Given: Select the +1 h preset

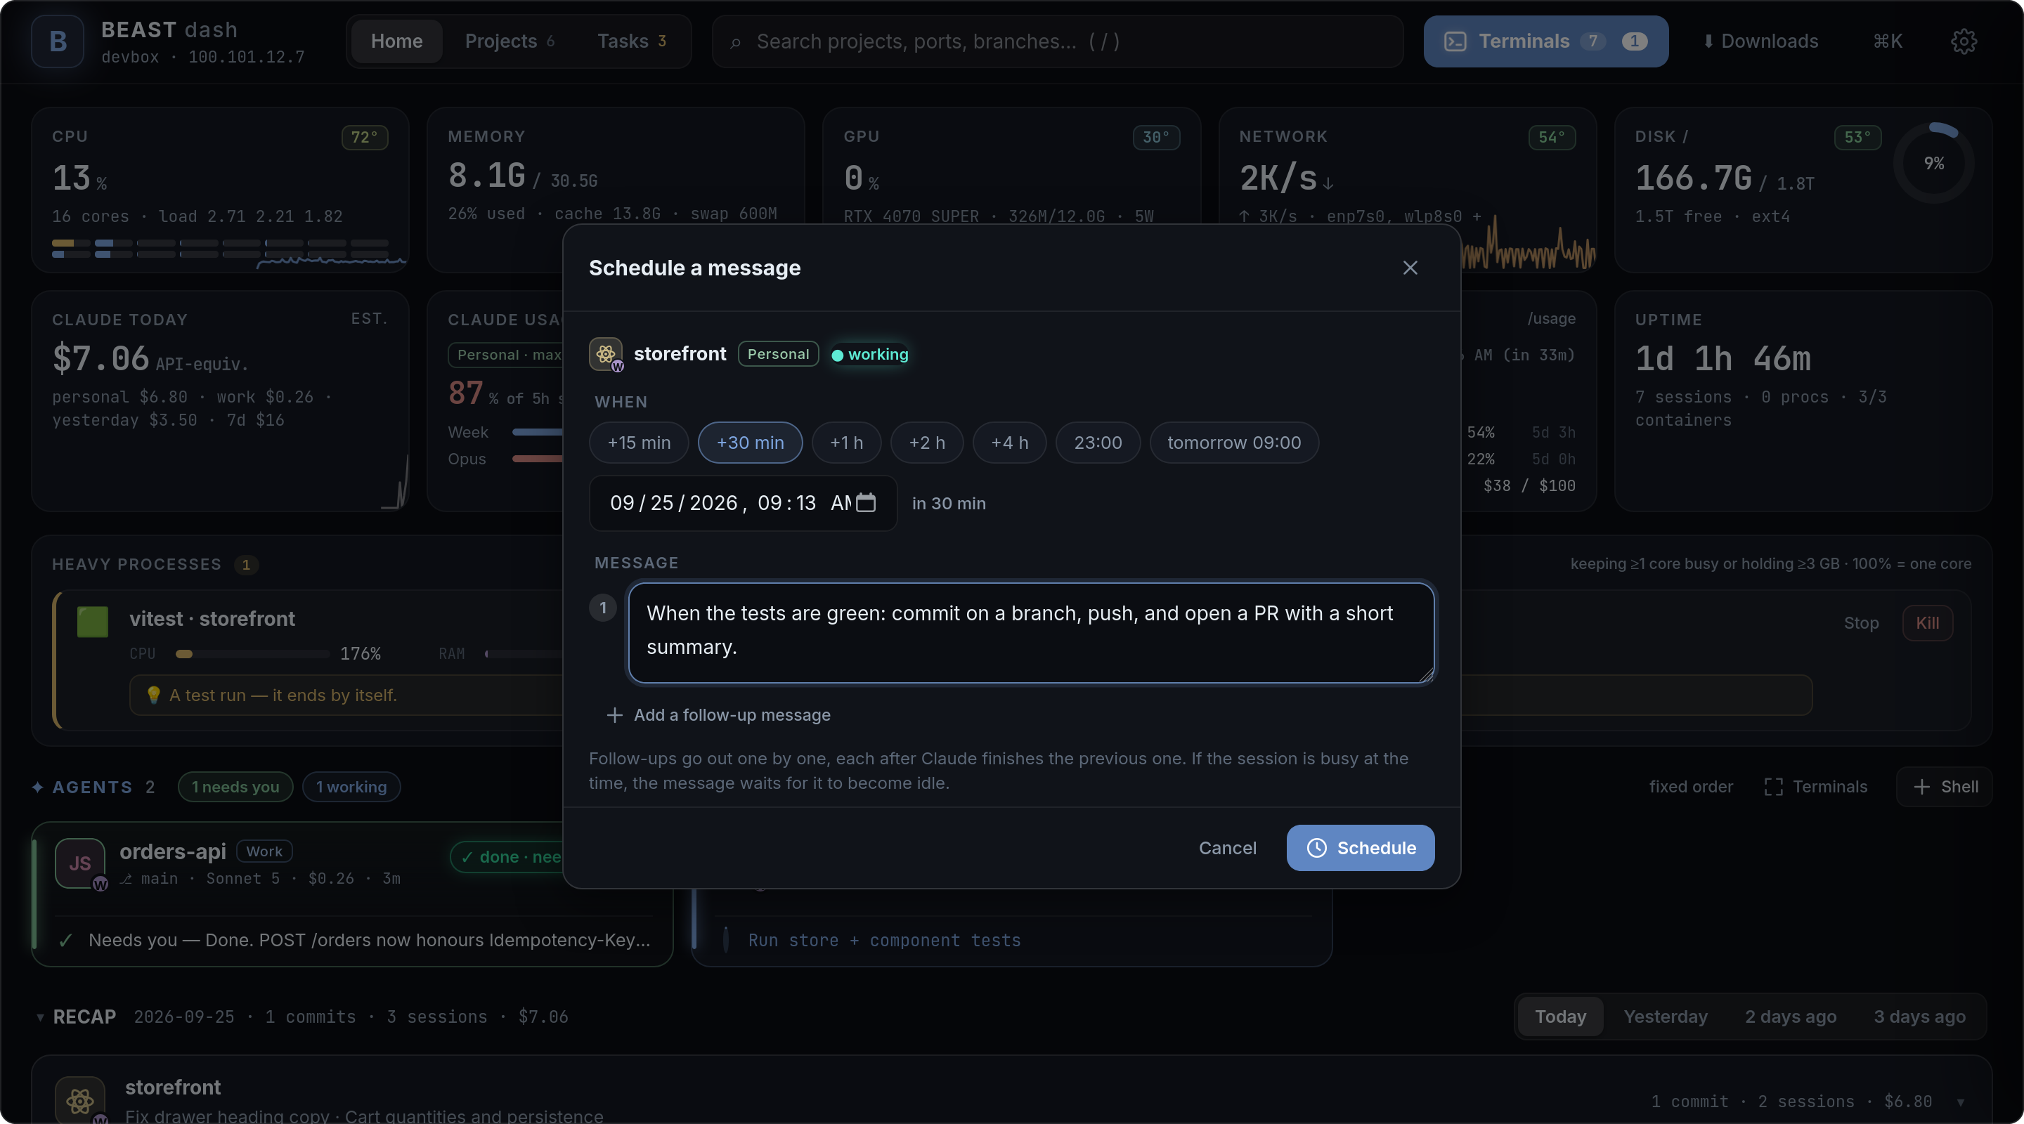Looking at the screenshot, I should coord(846,442).
